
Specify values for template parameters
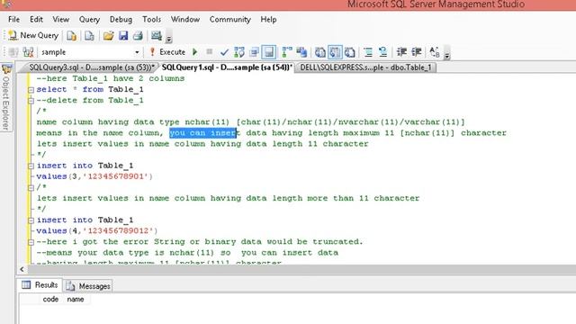coord(435,52)
